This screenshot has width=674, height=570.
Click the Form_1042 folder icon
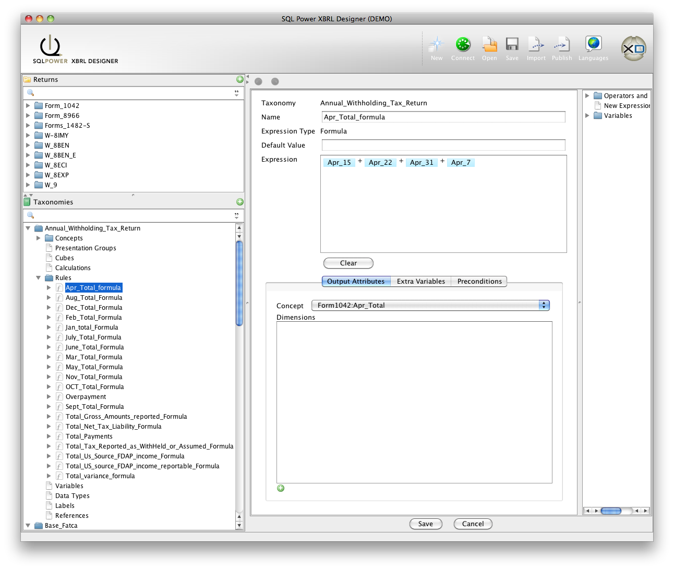tap(39, 105)
